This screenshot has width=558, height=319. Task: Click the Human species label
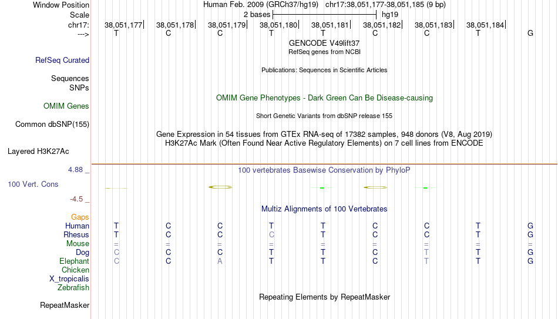coord(77,226)
